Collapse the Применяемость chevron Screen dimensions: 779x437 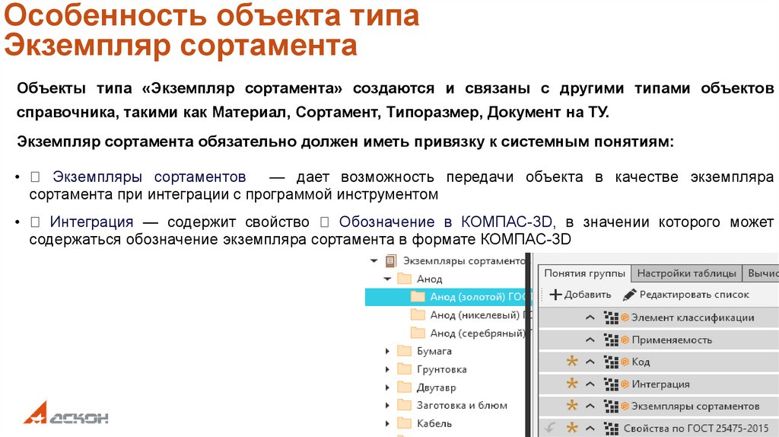[x=590, y=340]
